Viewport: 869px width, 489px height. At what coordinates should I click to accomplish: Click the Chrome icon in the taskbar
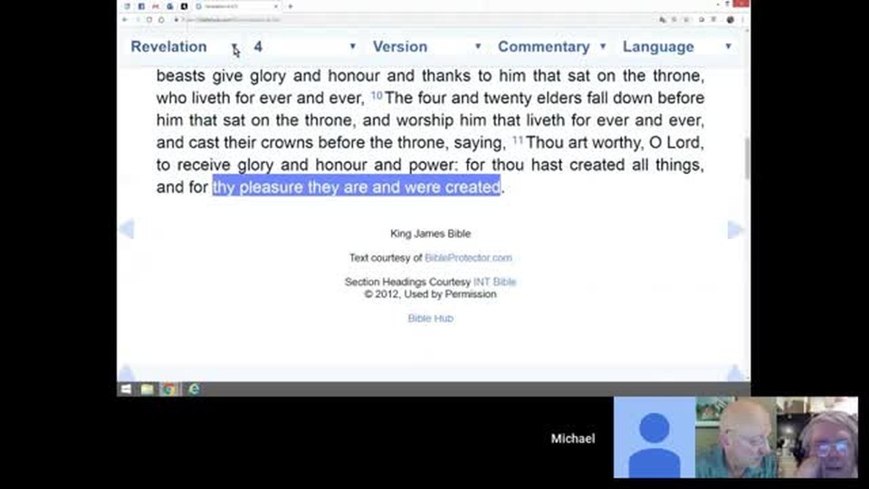point(169,389)
